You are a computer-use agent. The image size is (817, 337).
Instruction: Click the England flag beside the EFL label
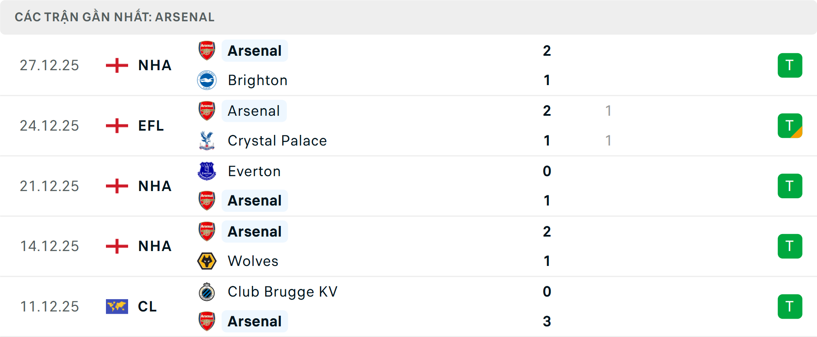[x=116, y=126]
